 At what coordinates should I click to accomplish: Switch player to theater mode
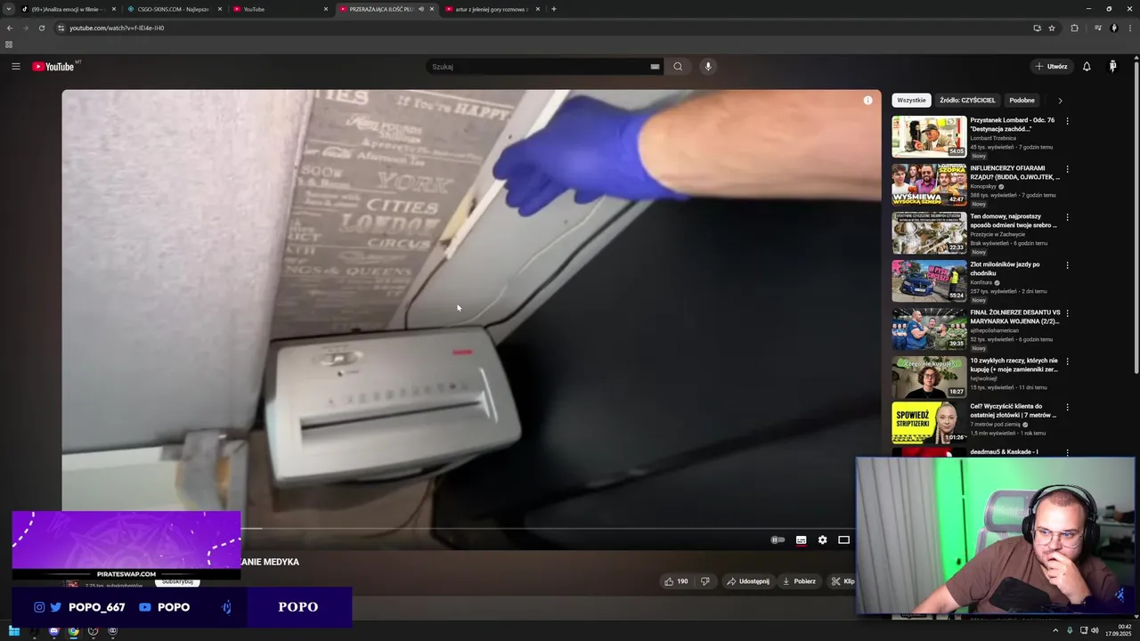[843, 540]
